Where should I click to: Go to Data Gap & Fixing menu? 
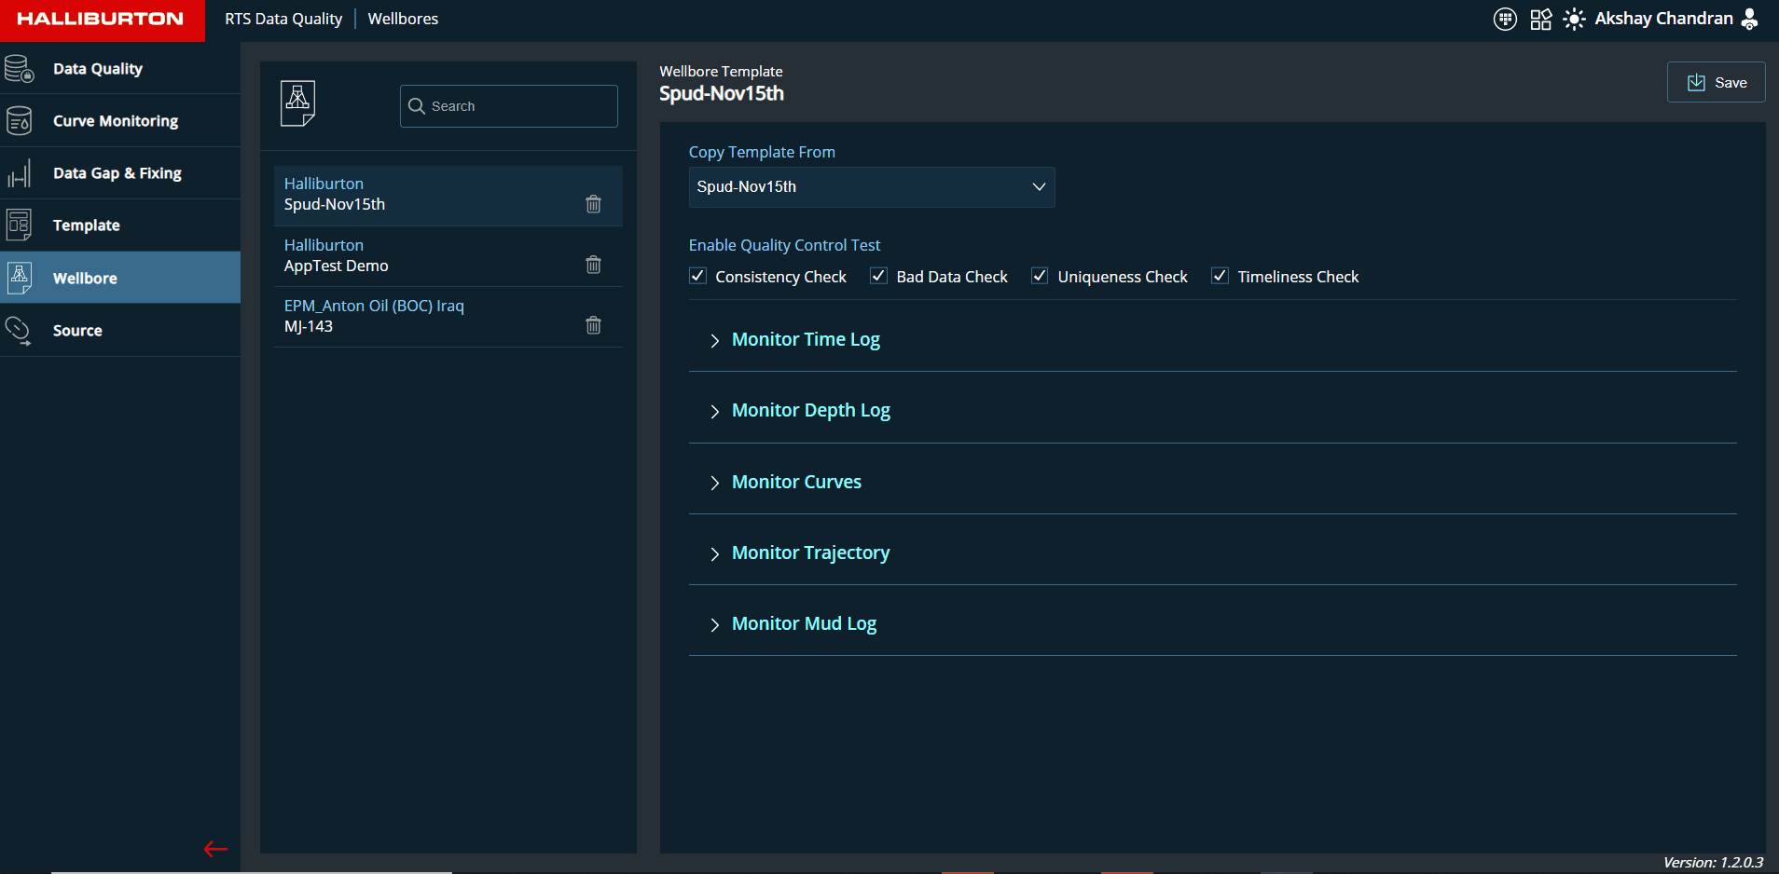coord(117,173)
